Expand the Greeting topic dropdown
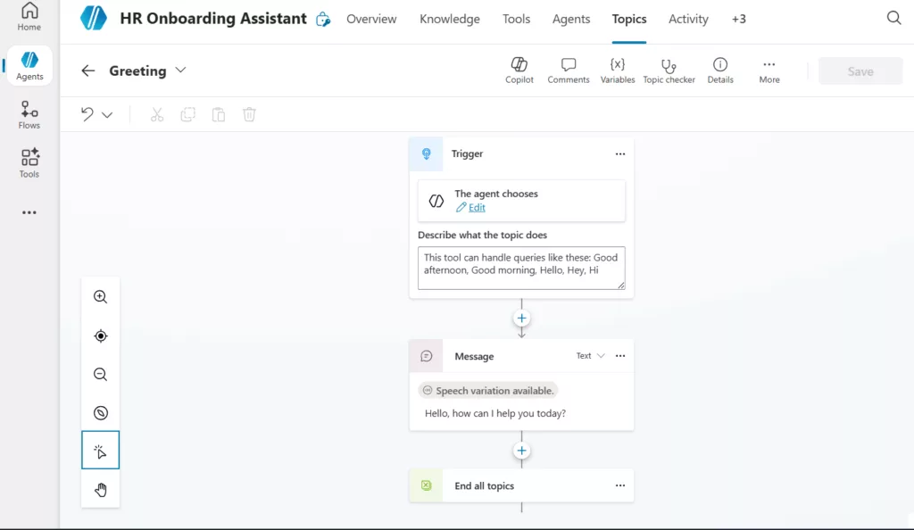 [180, 70]
